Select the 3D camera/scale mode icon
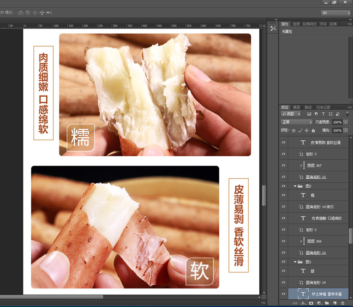Viewport: 353px width, 307px height. pos(49,13)
